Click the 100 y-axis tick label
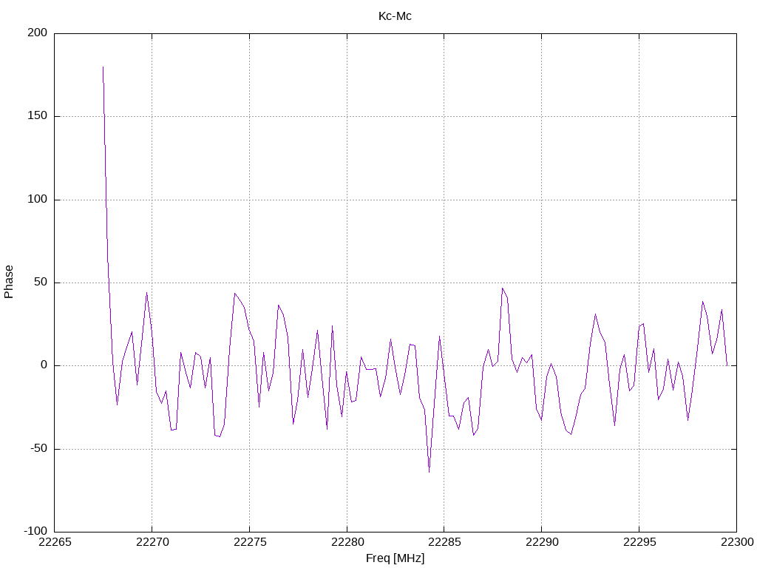This screenshot has height=568, width=757. [38, 199]
